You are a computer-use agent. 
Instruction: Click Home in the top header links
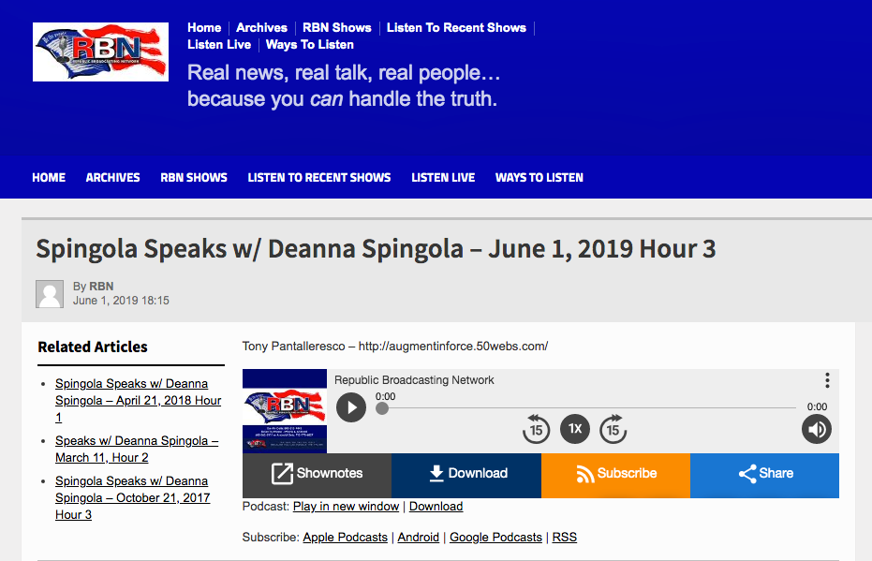click(204, 28)
